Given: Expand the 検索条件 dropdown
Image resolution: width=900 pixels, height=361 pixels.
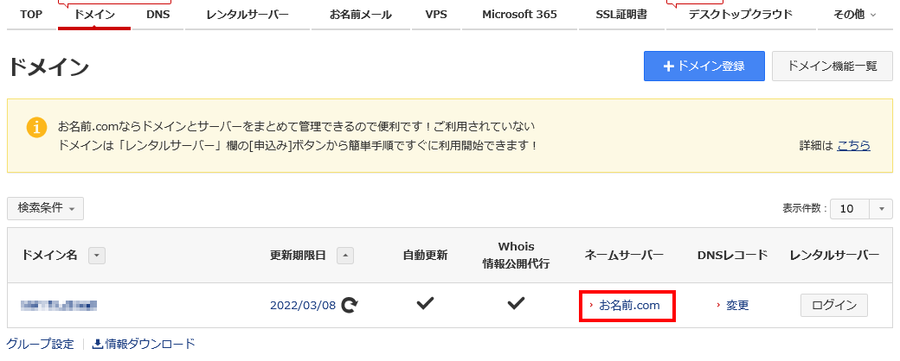Looking at the screenshot, I should click(45, 209).
